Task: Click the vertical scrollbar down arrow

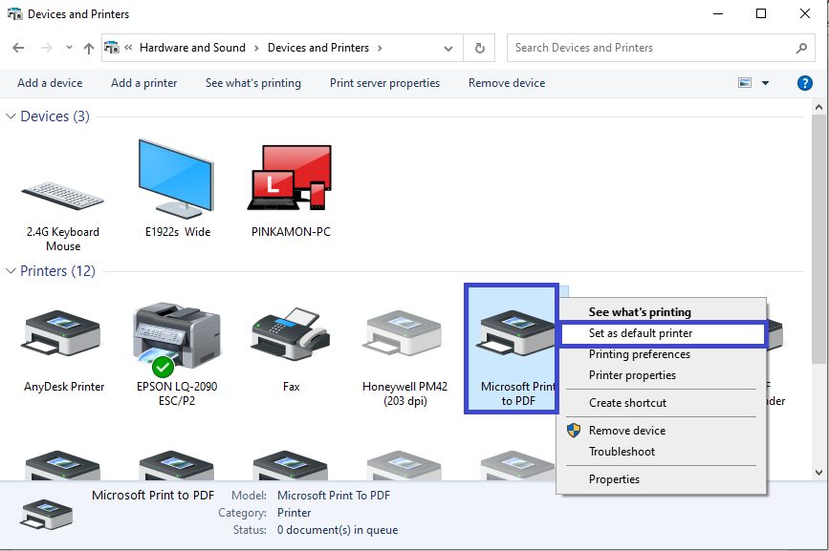Action: click(819, 472)
